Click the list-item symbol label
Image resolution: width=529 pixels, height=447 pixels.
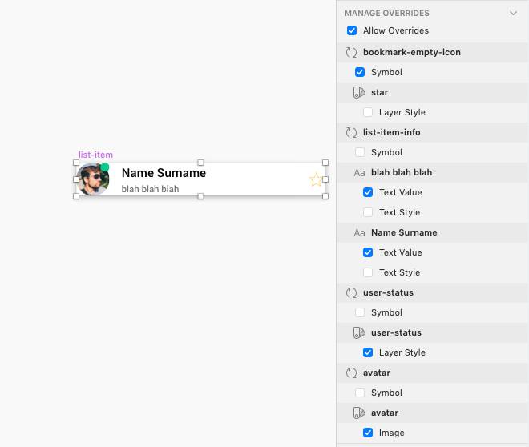click(95, 155)
